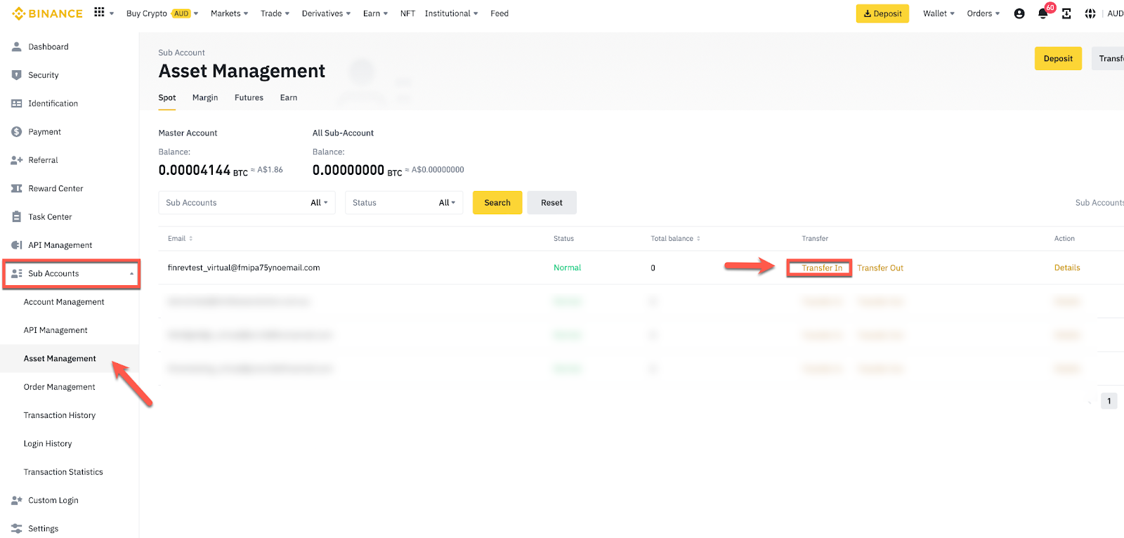Open Details for finrevtest_virtual account
The height and width of the screenshot is (538, 1124).
[1067, 268]
